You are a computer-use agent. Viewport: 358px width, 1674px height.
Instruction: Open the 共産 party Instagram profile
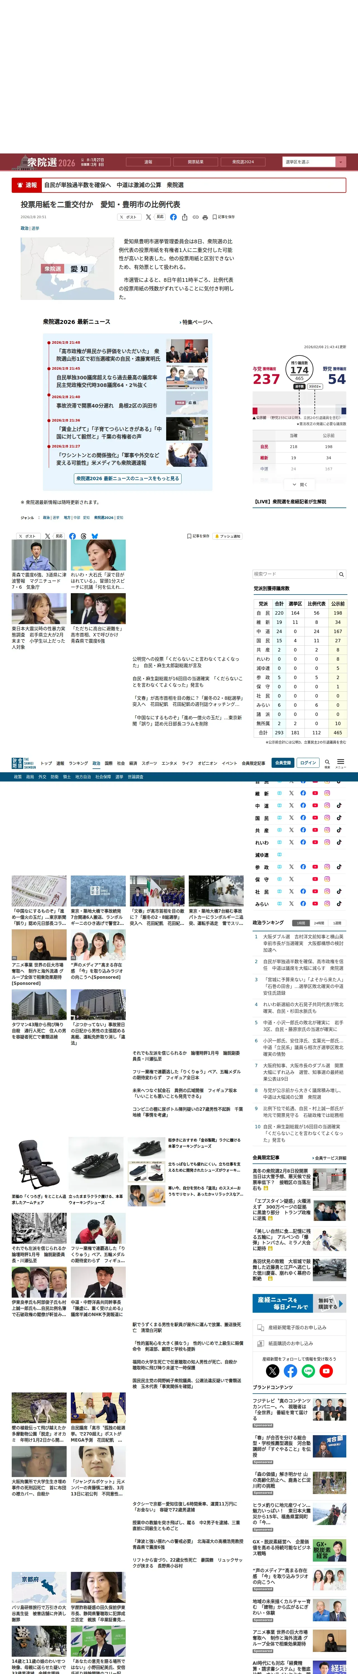(327, 830)
